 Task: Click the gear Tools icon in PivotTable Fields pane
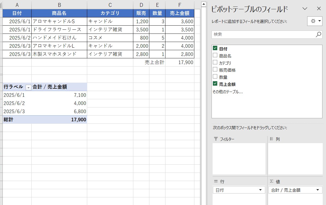[313, 21]
